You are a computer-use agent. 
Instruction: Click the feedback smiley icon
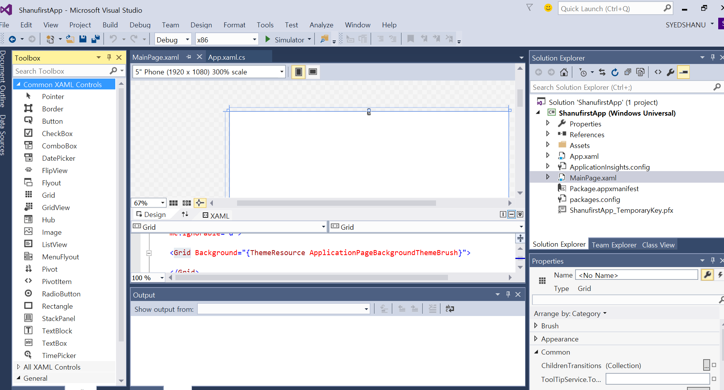(x=548, y=8)
